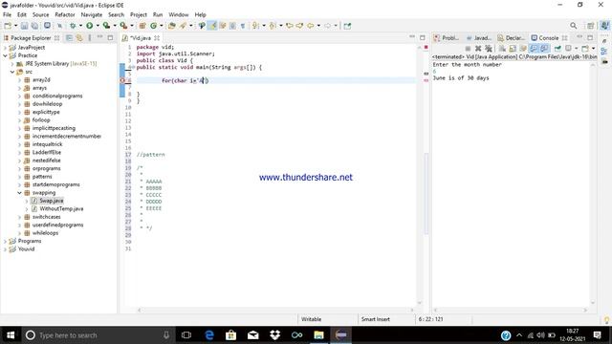612x344 pixels.
Task: Toggle Link with Editor in Package Explorer
Action: coord(79,38)
